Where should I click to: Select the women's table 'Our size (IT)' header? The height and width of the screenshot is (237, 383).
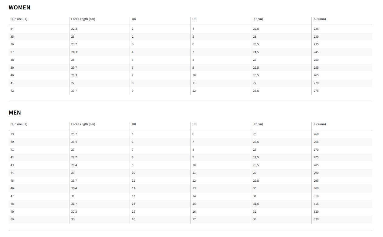click(x=19, y=19)
